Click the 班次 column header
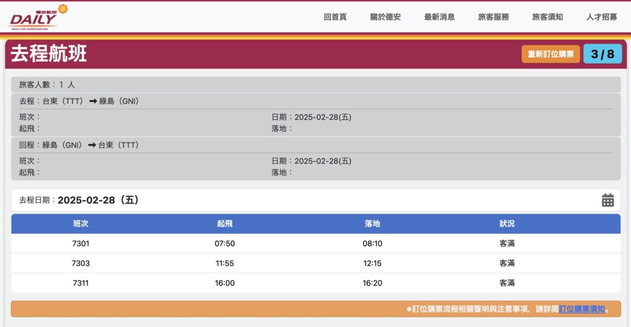This screenshot has height=327, width=631. 80,224
